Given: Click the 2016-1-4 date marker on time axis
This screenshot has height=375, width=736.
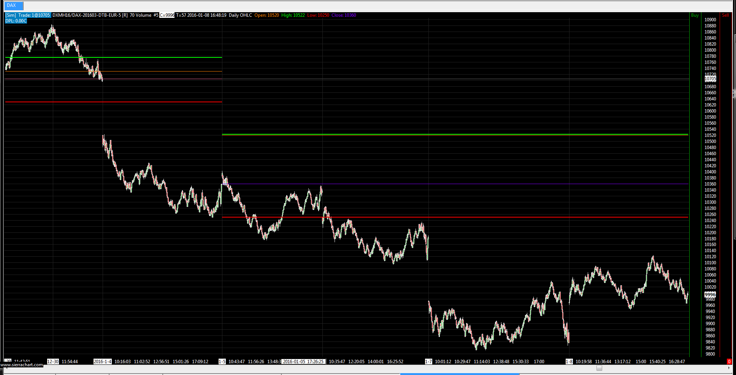Looking at the screenshot, I should [x=103, y=361].
